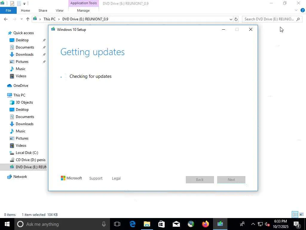Click the New folder quick toolbar icon
The width and height of the screenshot is (306, 230).
[19, 3]
